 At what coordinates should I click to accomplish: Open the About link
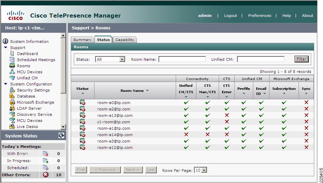307,16
